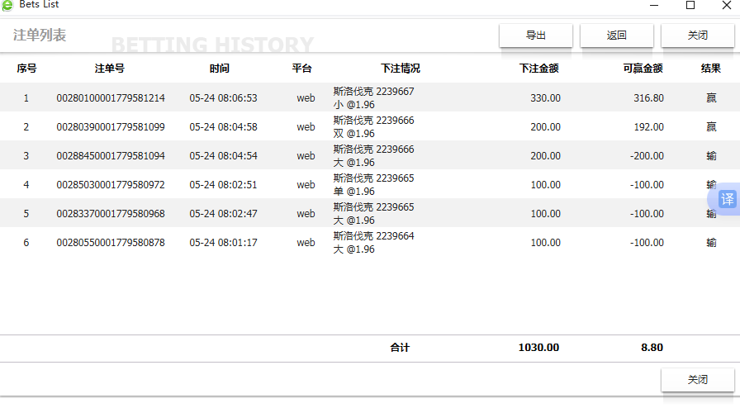Click the bottom 关闭 button
This screenshot has width=740, height=408.
tap(698, 380)
